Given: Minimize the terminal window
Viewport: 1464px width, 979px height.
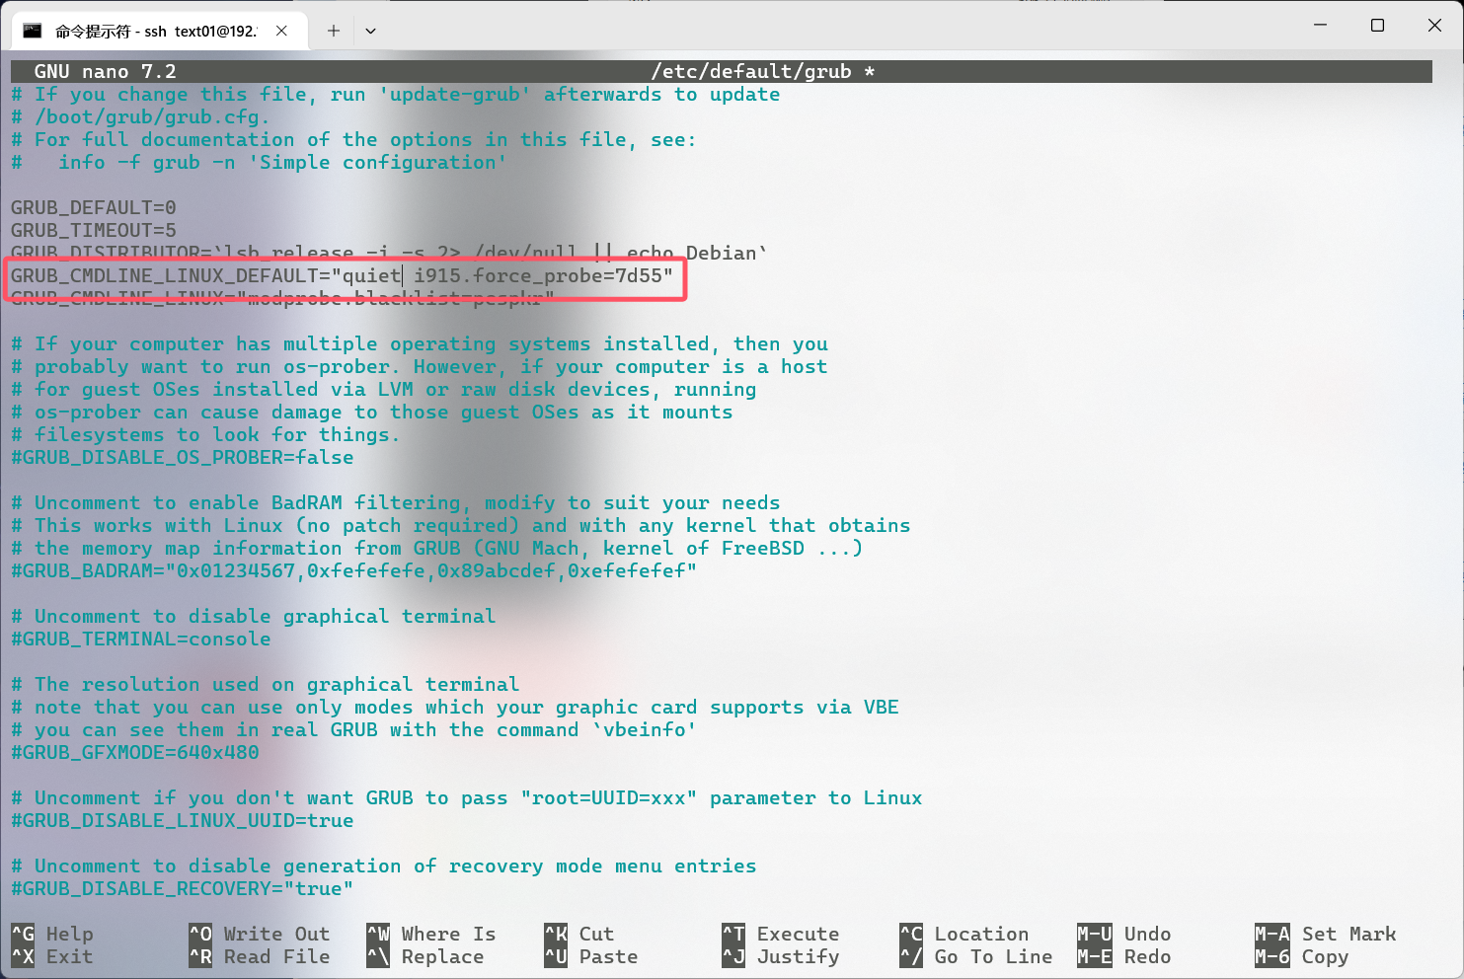Looking at the screenshot, I should click(x=1320, y=26).
